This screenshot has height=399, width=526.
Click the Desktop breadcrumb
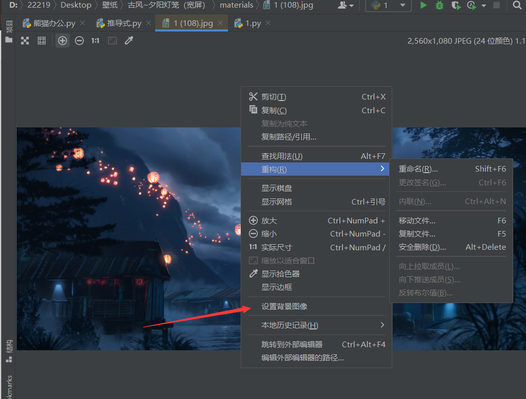pyautogui.click(x=76, y=5)
